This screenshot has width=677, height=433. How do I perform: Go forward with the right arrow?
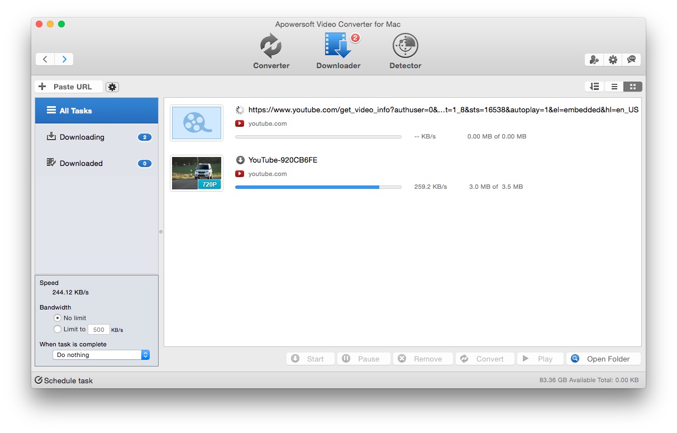coord(64,59)
